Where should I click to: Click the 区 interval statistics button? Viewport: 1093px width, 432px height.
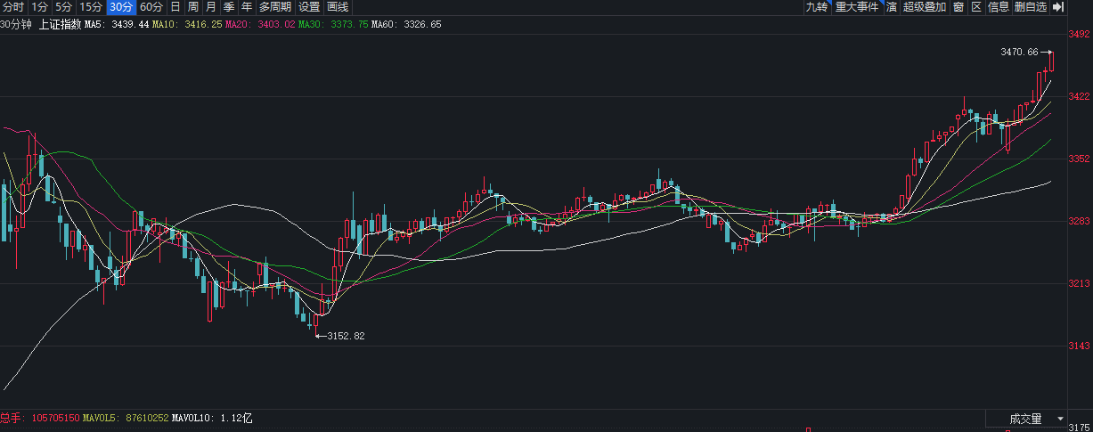coord(975,7)
